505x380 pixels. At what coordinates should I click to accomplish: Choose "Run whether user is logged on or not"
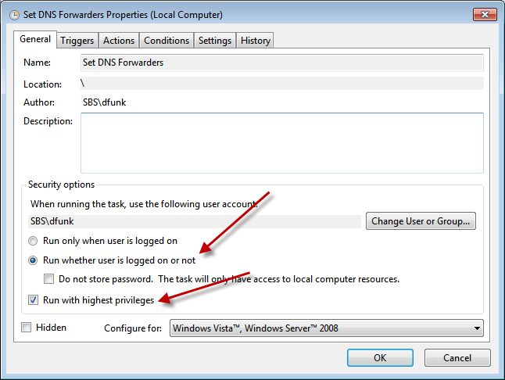pos(34,260)
